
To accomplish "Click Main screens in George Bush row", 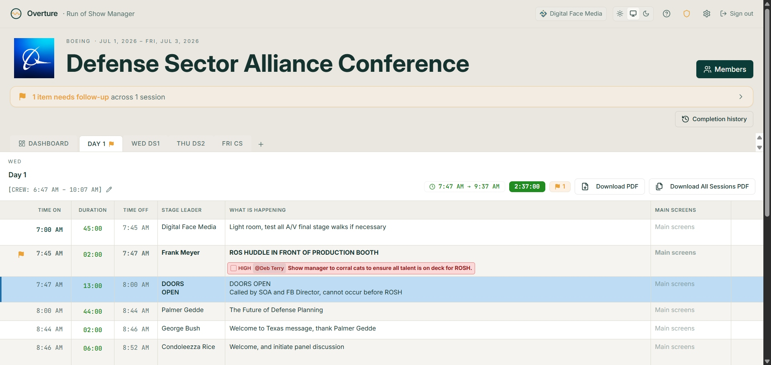I will click(x=675, y=328).
